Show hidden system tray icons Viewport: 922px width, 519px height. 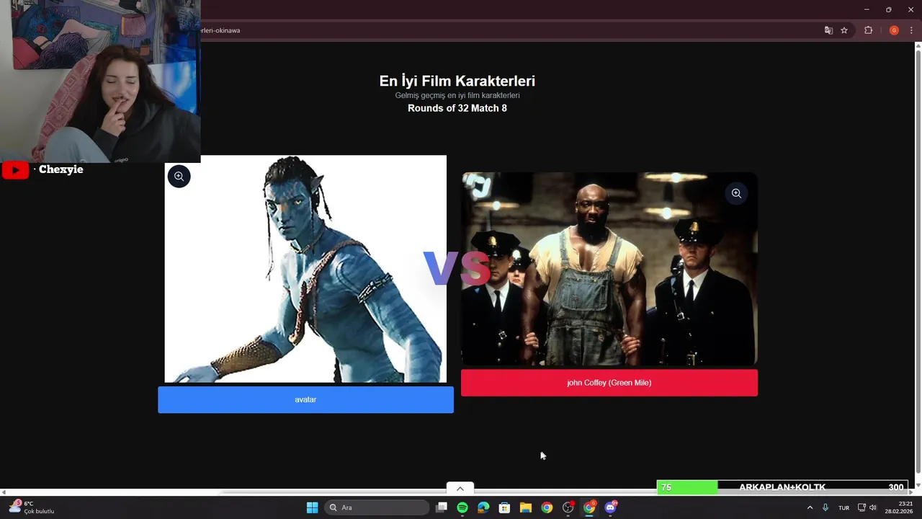coord(810,507)
